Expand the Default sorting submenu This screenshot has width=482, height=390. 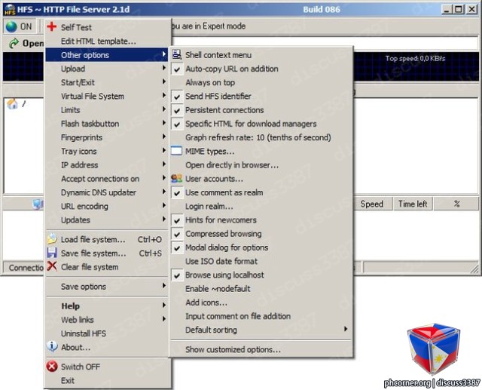point(261,330)
